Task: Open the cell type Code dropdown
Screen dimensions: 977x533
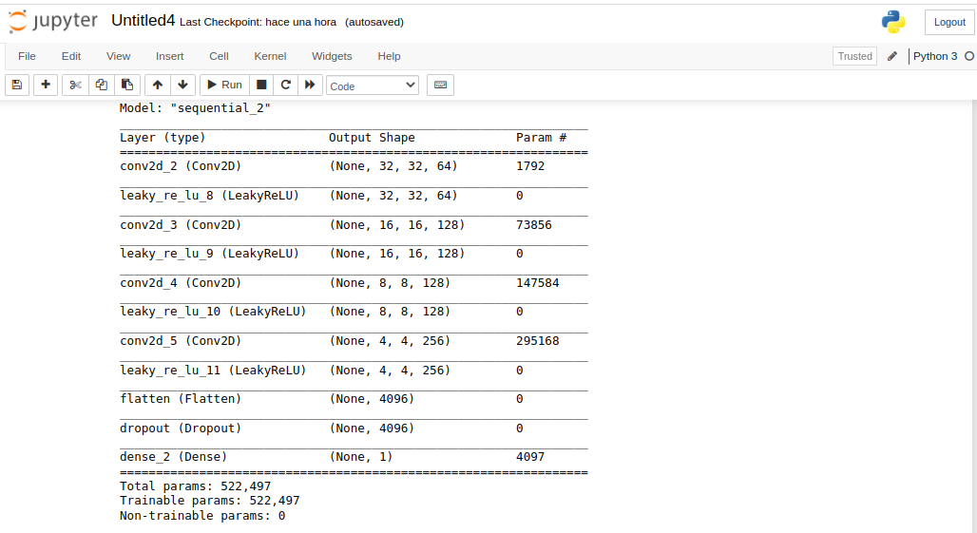Action: (372, 86)
